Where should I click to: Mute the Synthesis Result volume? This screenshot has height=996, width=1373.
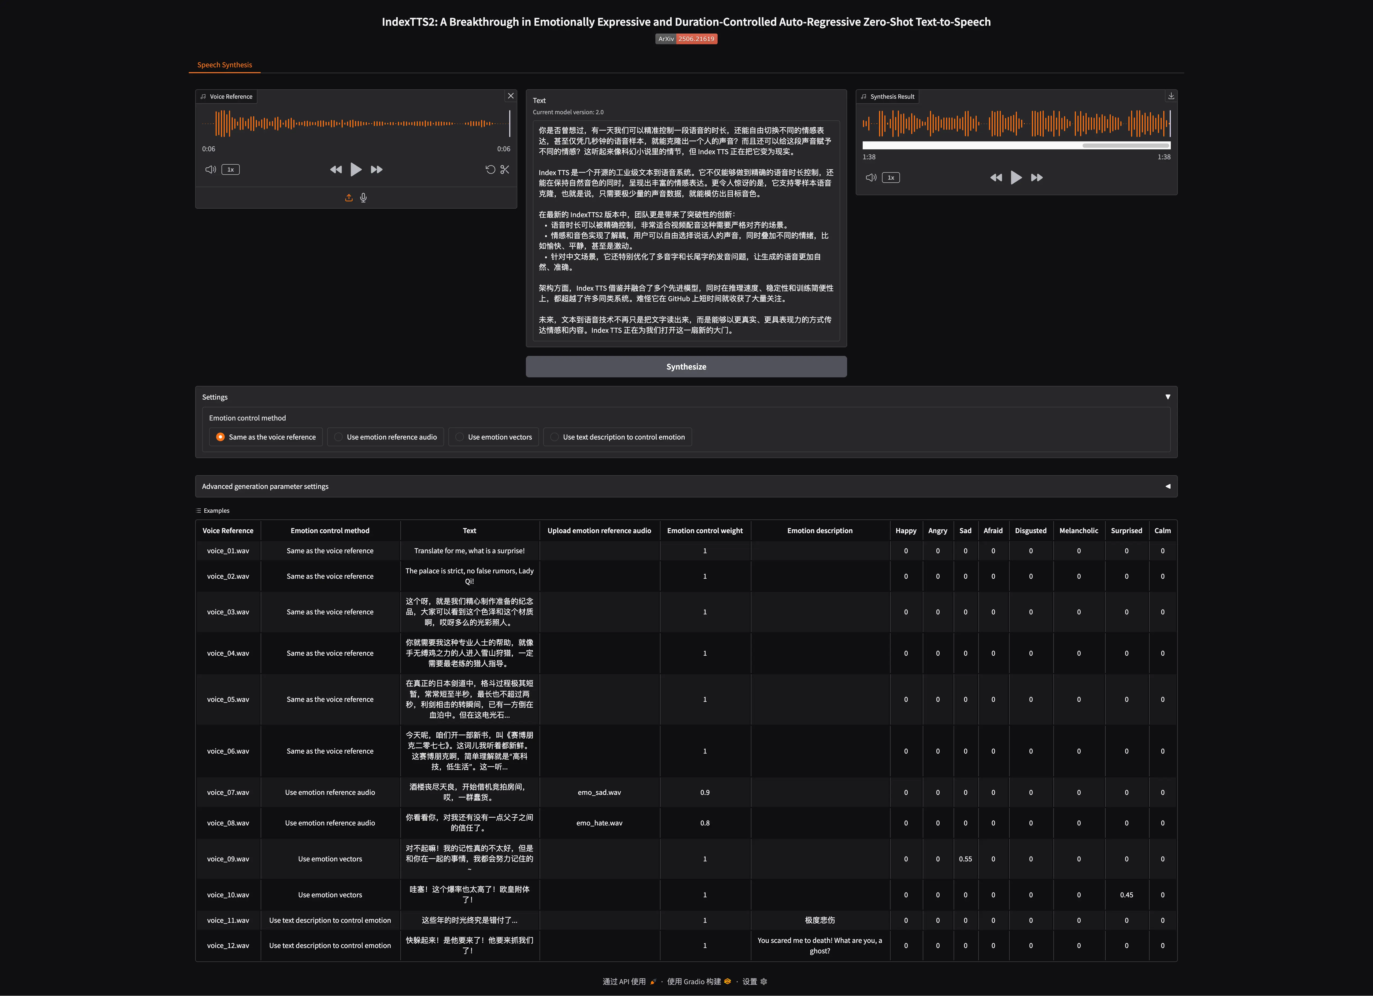click(871, 178)
